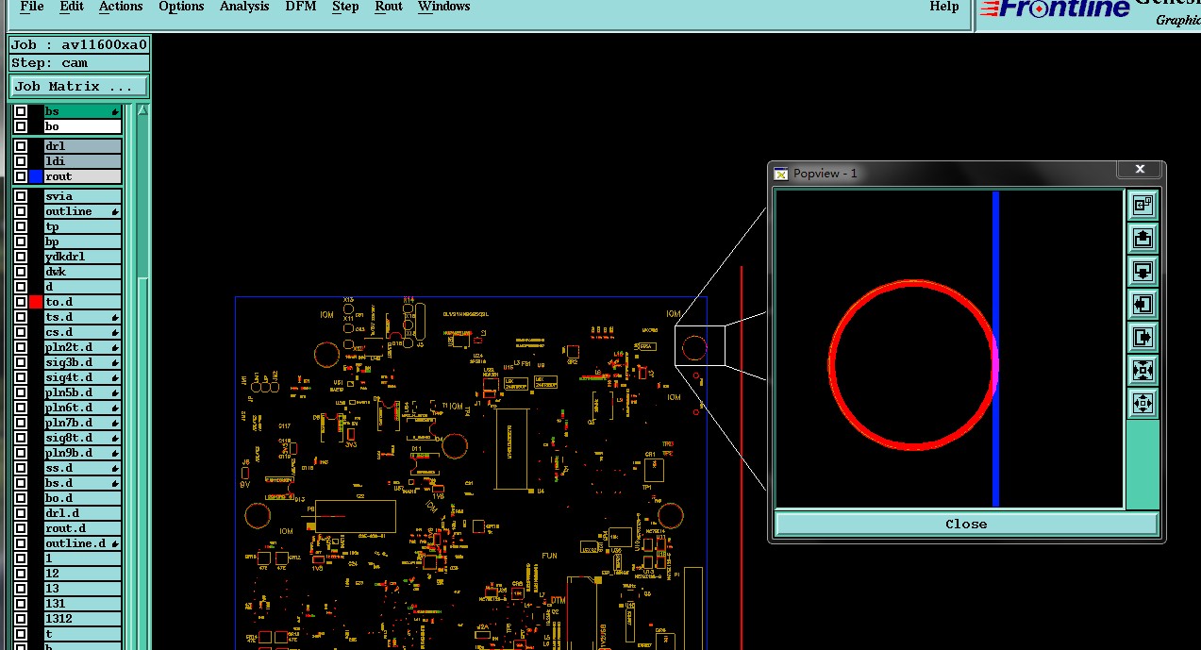Pan the Popview up with the up-arrow icon
The height and width of the screenshot is (650, 1201).
click(1143, 239)
